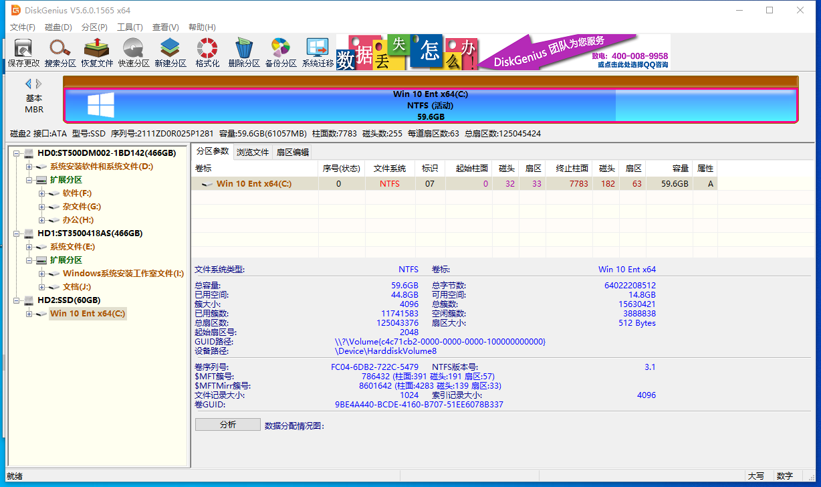821x487 pixels.
Task: Collapse the HD1:ST3500418AS disk node
Action: pyautogui.click(x=16, y=233)
